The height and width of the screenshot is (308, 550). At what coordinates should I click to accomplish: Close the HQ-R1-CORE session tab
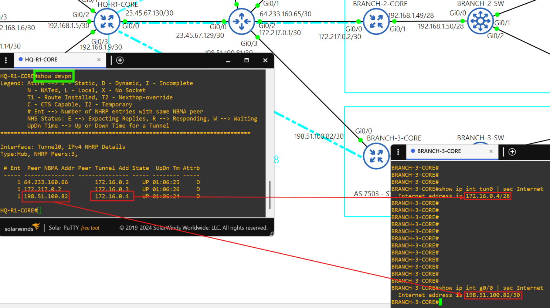pos(99,60)
